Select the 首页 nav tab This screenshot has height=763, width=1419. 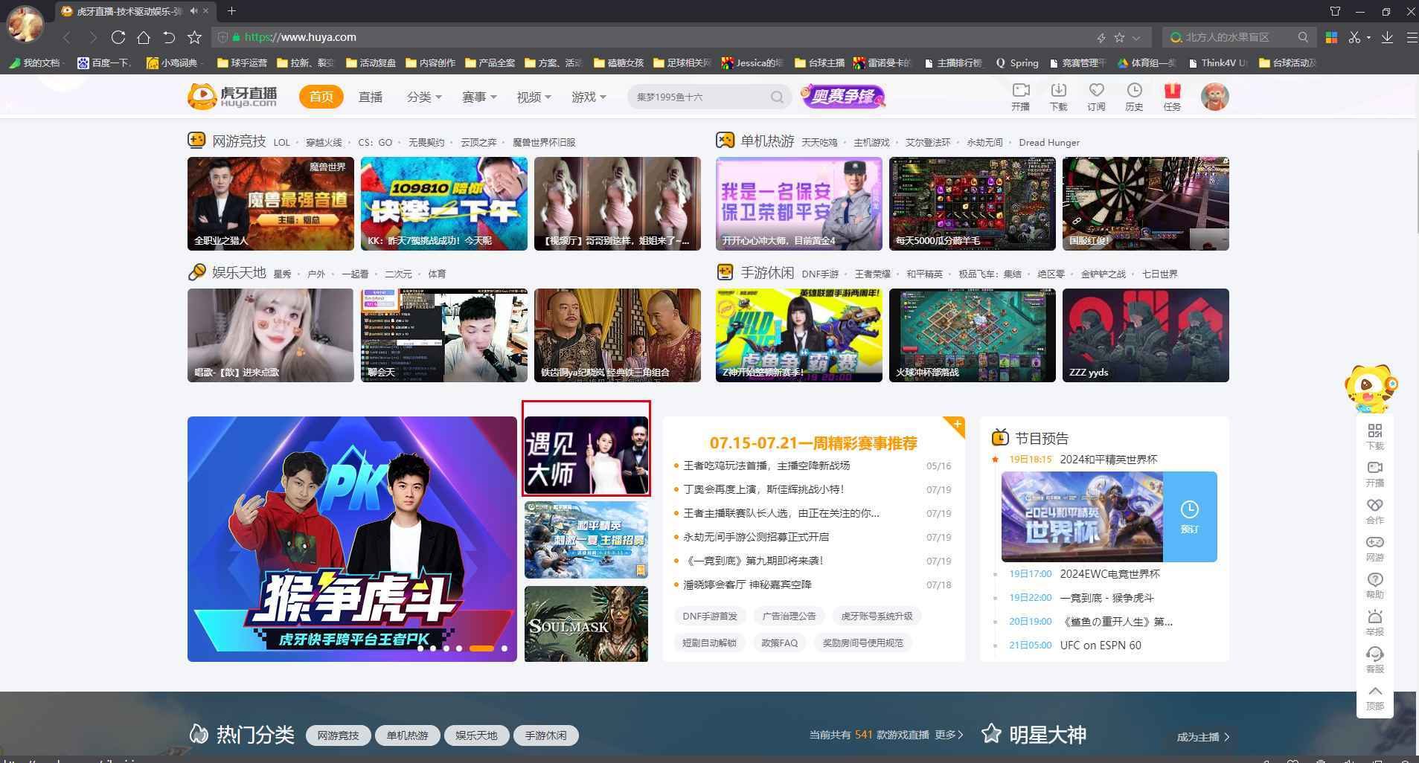[x=321, y=97]
